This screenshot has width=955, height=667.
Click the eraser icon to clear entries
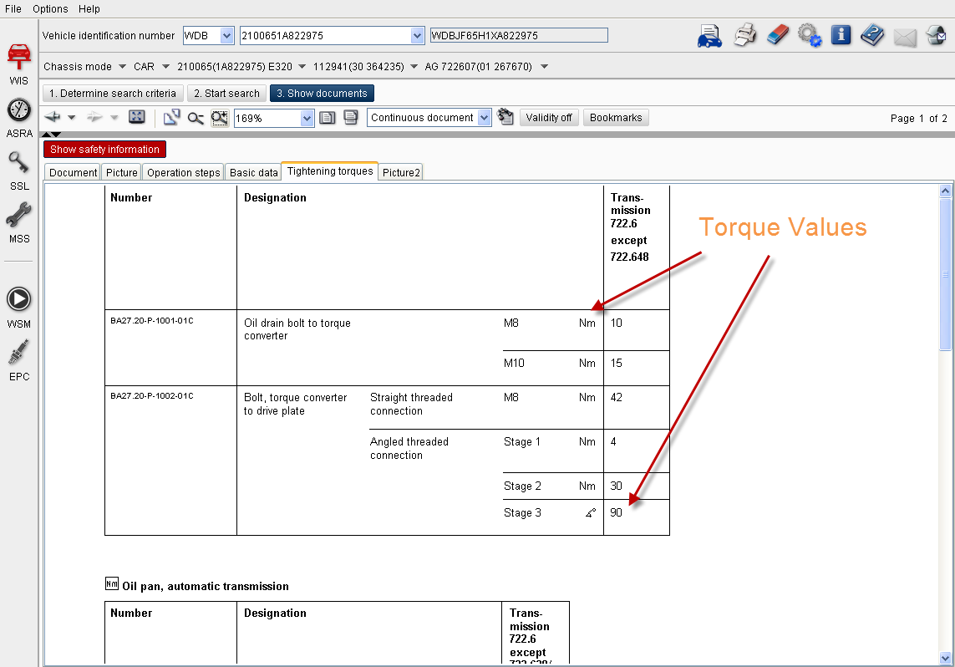[777, 35]
